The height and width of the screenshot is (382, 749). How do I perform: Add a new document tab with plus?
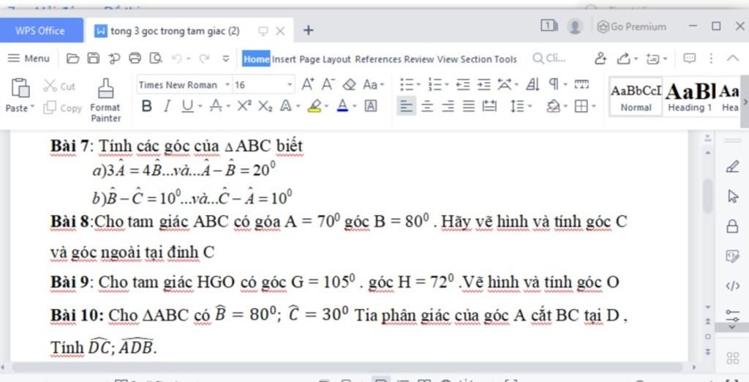pos(309,31)
